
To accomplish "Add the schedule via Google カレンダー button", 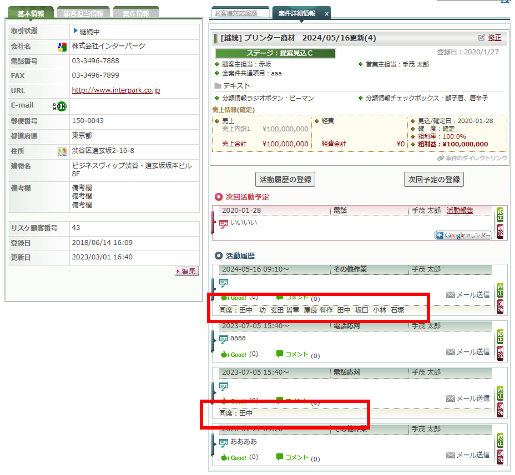I will point(463,236).
